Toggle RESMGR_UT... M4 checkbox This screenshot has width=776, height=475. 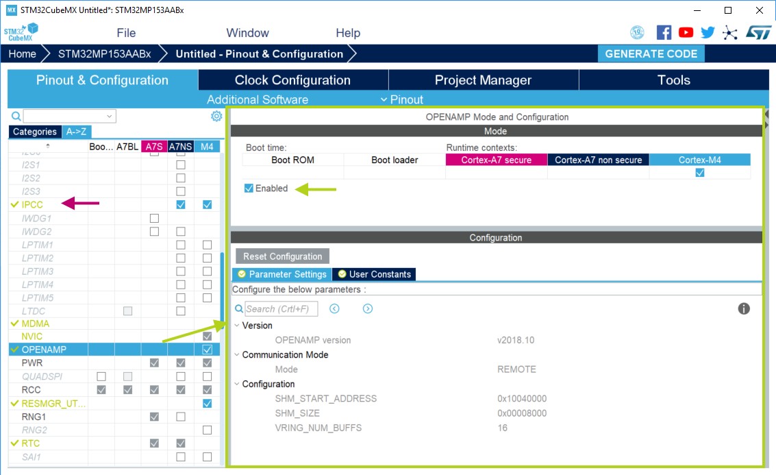click(x=207, y=403)
